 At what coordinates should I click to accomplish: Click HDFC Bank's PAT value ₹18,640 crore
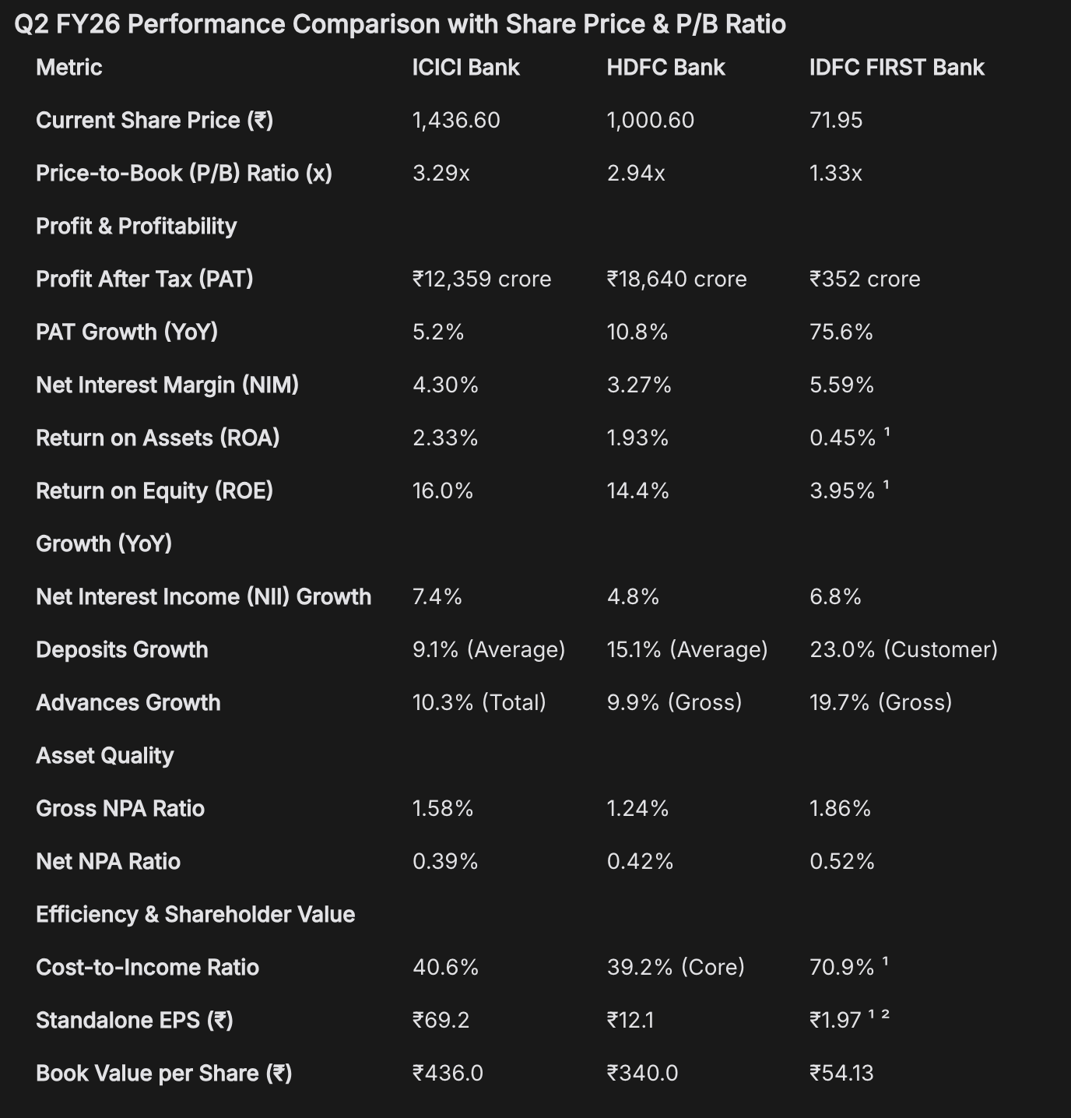coord(676,279)
